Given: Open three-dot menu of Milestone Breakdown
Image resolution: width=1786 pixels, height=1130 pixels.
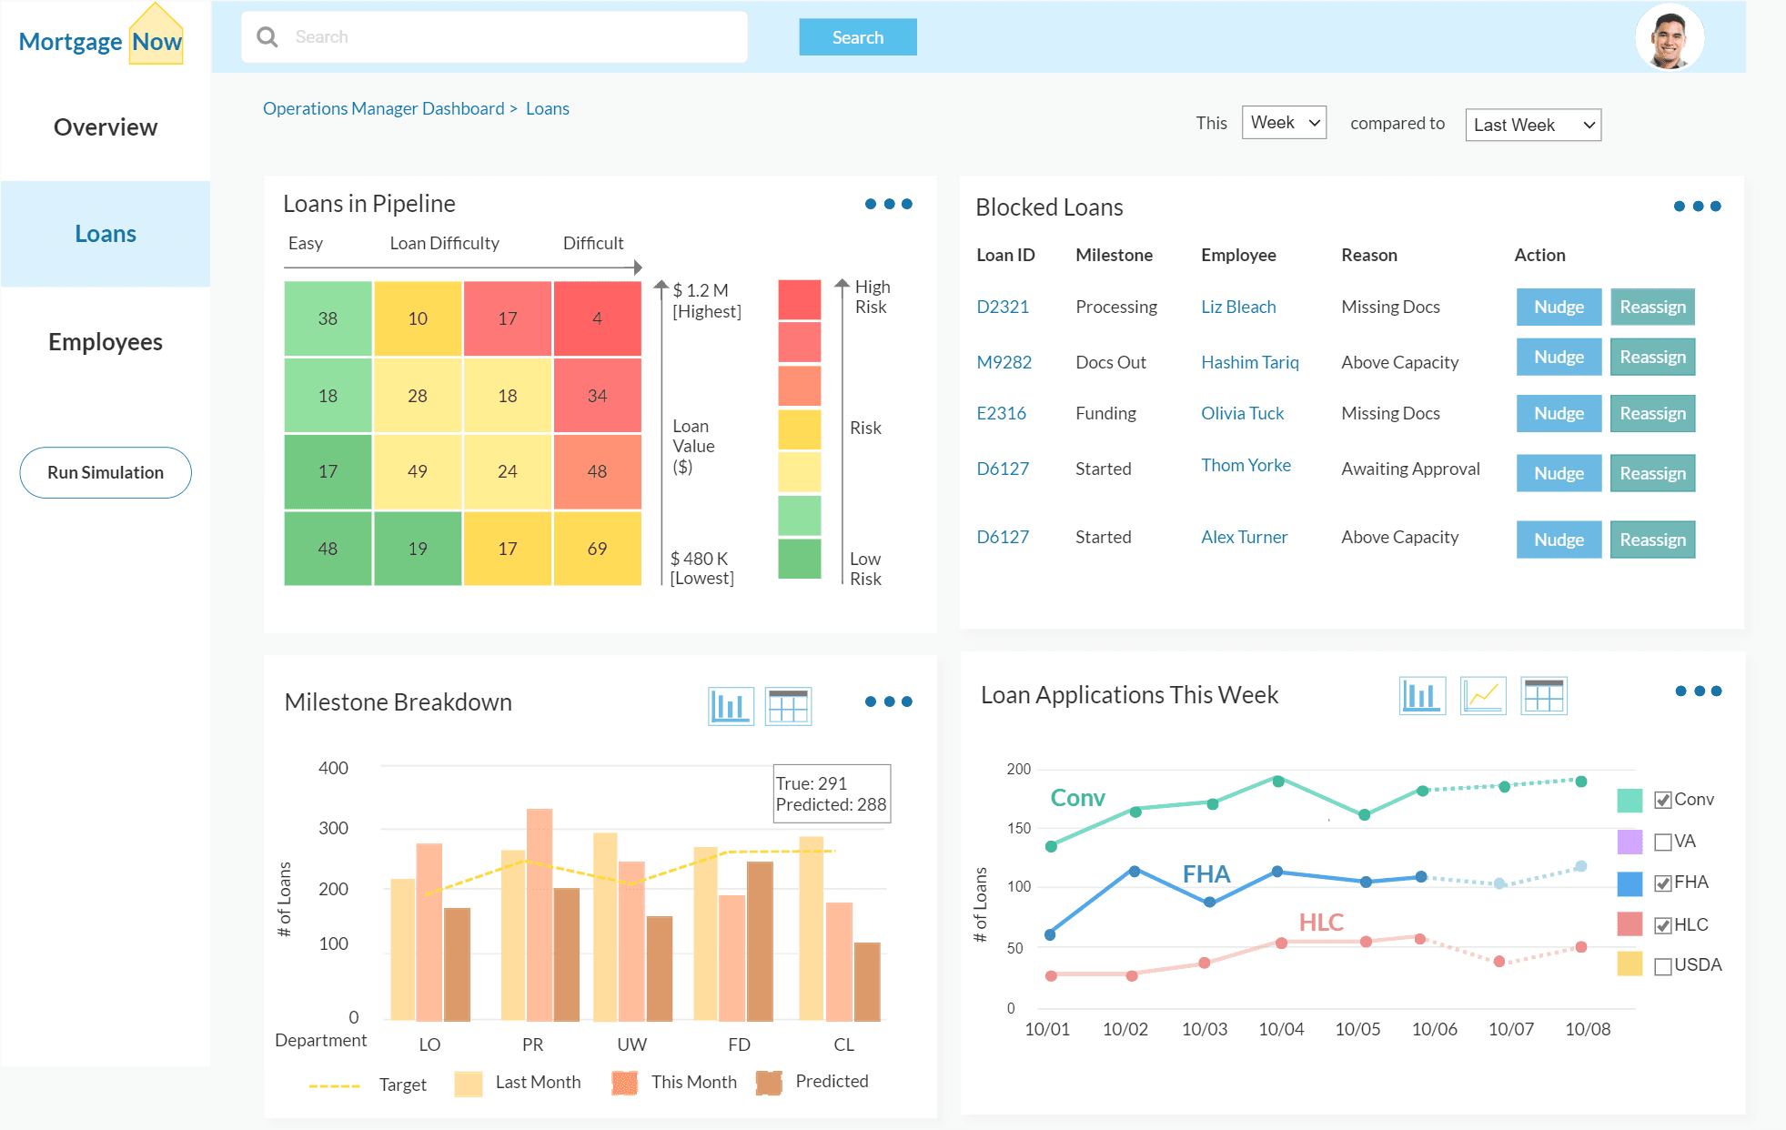Looking at the screenshot, I should (888, 701).
